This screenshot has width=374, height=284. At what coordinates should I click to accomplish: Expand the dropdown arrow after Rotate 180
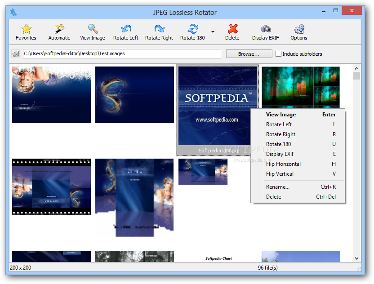pyautogui.click(x=213, y=32)
